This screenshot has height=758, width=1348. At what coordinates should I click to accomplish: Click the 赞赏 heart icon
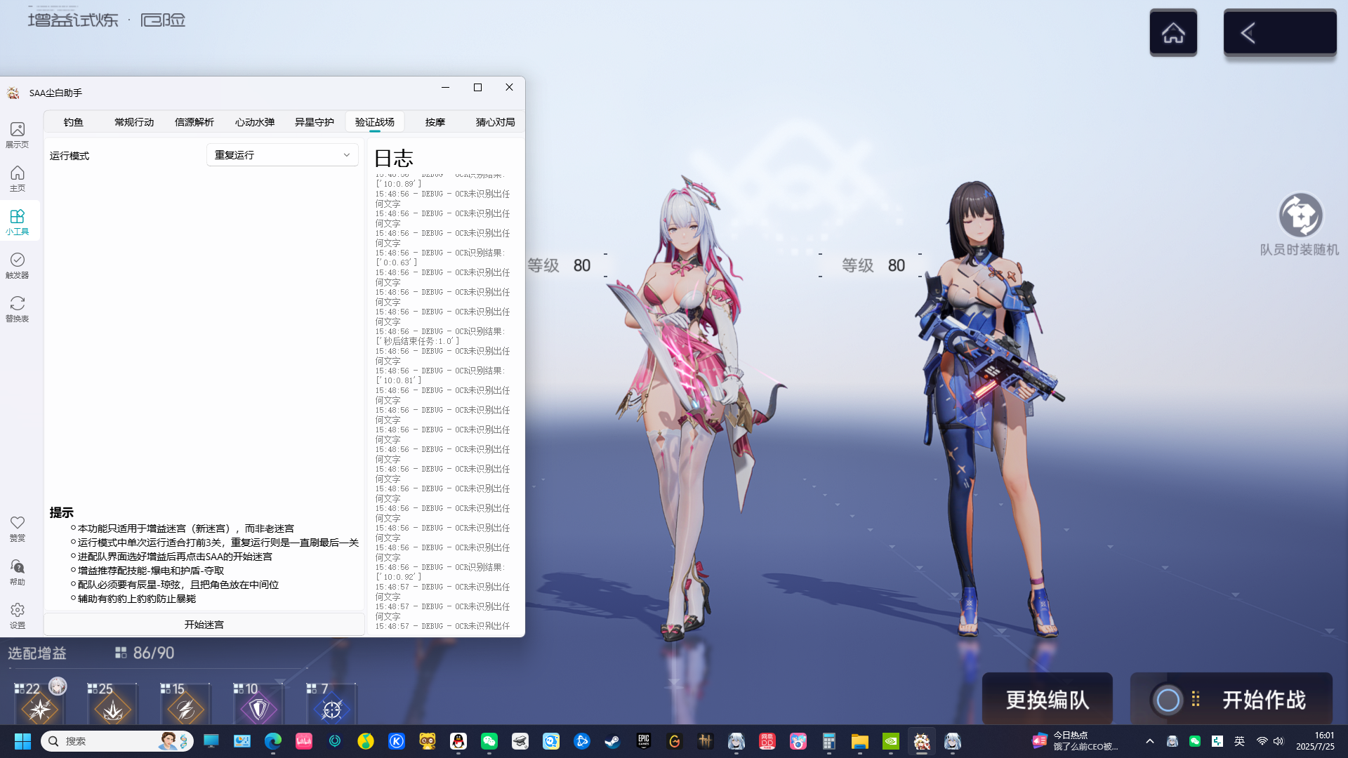pyautogui.click(x=18, y=523)
